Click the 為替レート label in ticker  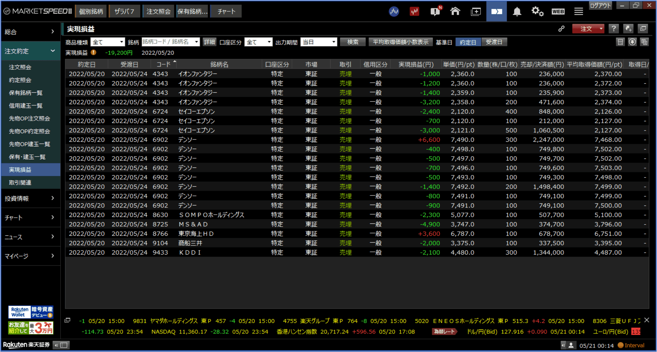[x=444, y=331]
